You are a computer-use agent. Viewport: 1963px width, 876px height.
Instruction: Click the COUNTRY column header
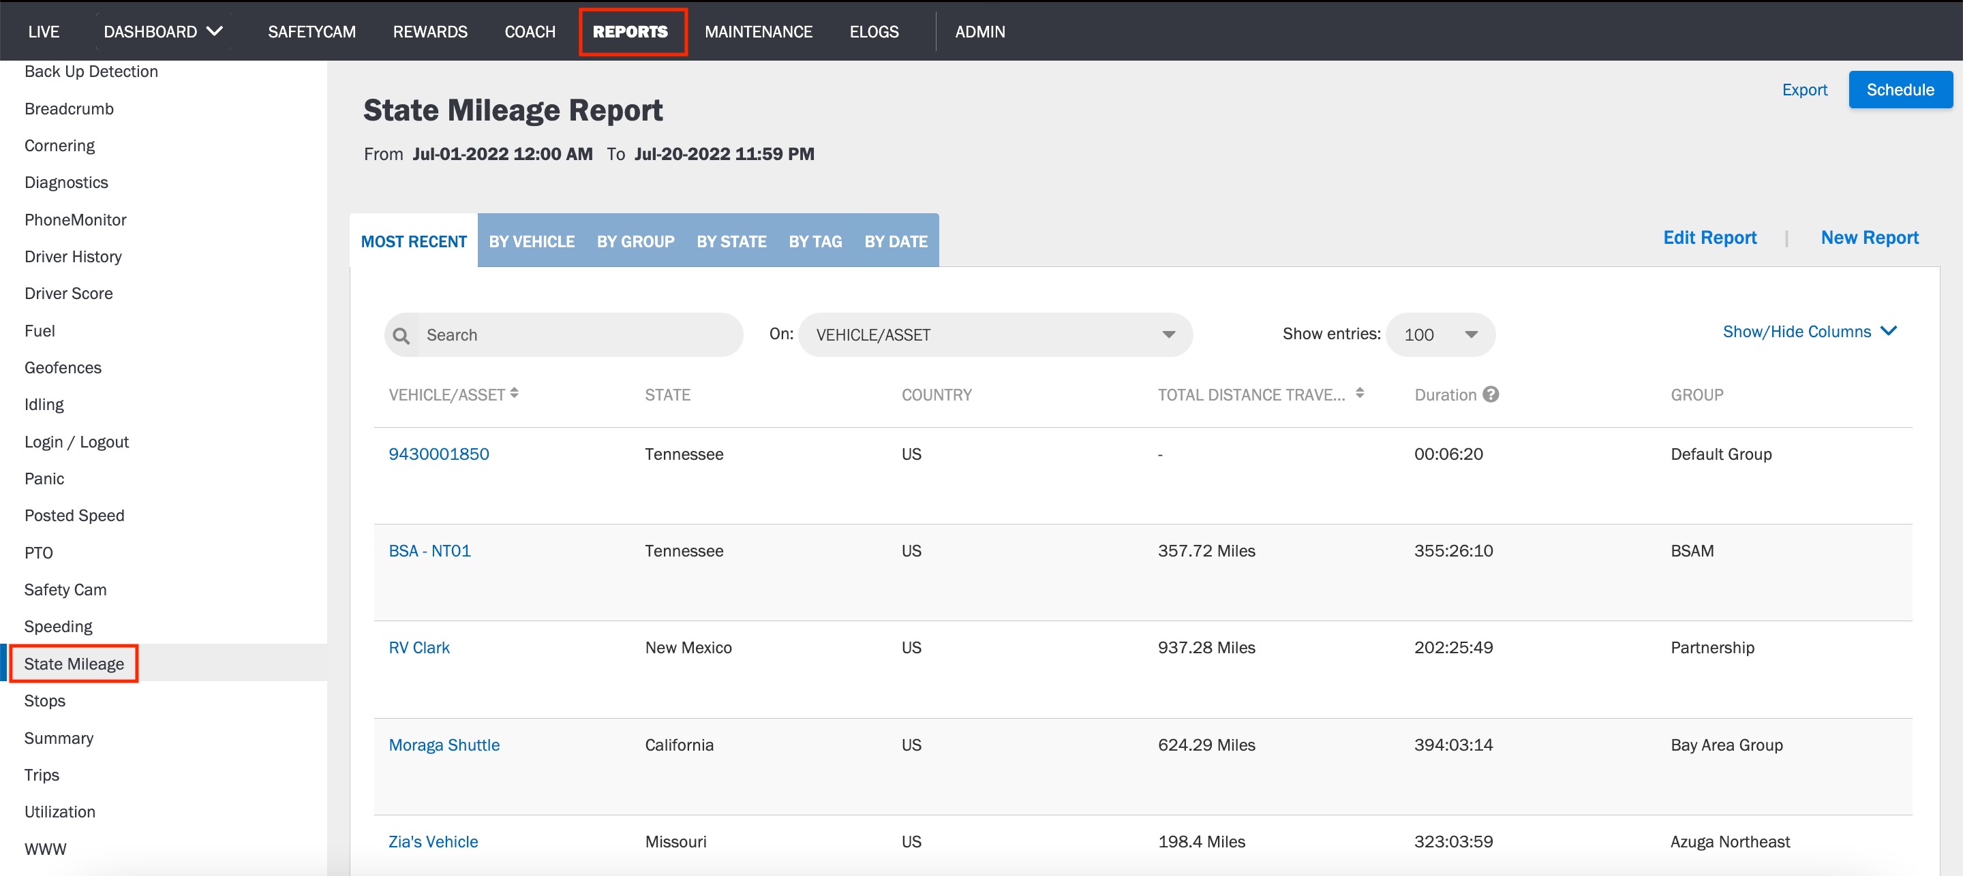(937, 394)
